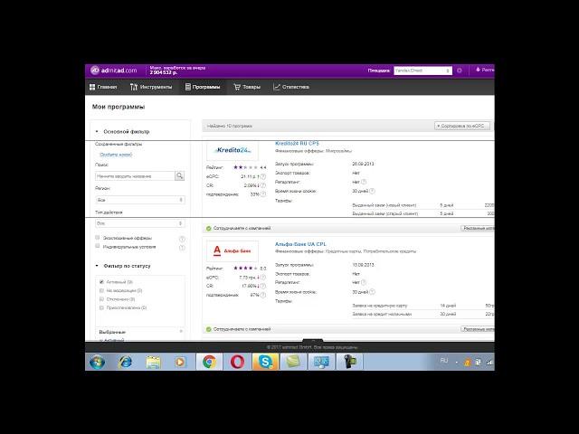Image resolution: width=579 pixels, height=434 pixels.
Task: Check the Приостановлена status checkbox
Action: (x=101, y=307)
